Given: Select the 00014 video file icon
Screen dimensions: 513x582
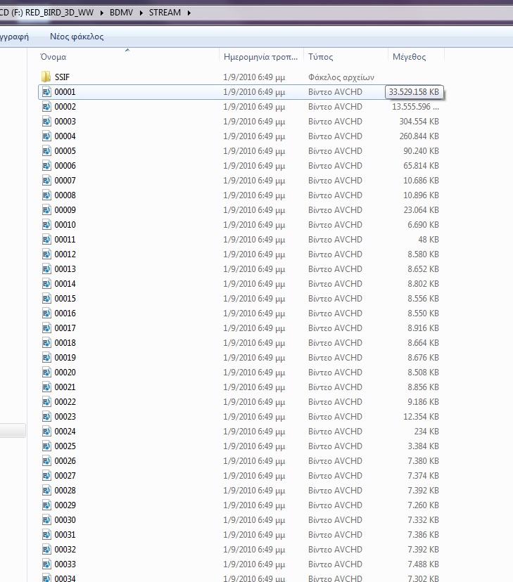Looking at the screenshot, I should [x=46, y=283].
